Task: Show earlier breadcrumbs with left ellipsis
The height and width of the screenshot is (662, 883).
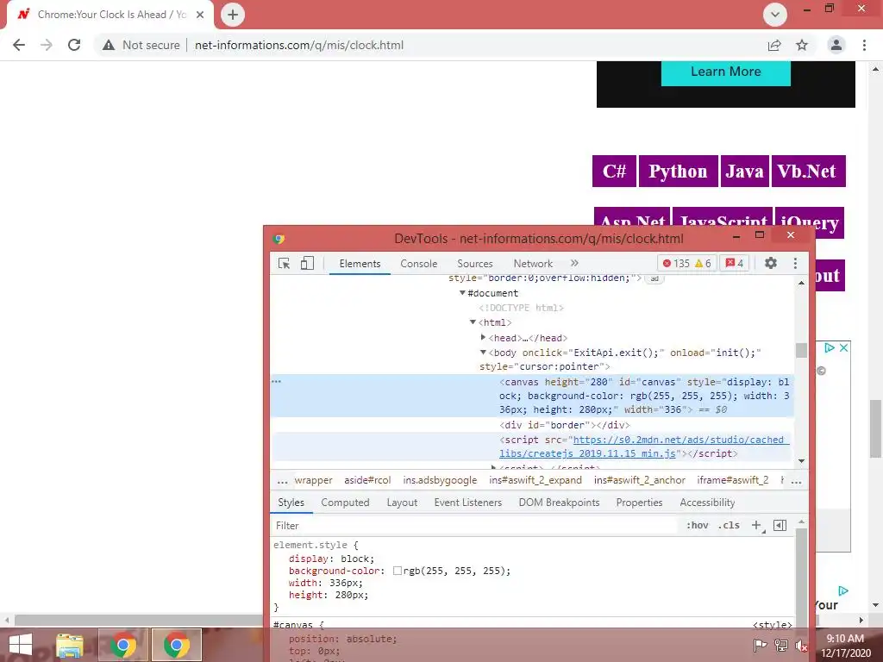Action: coord(282,481)
